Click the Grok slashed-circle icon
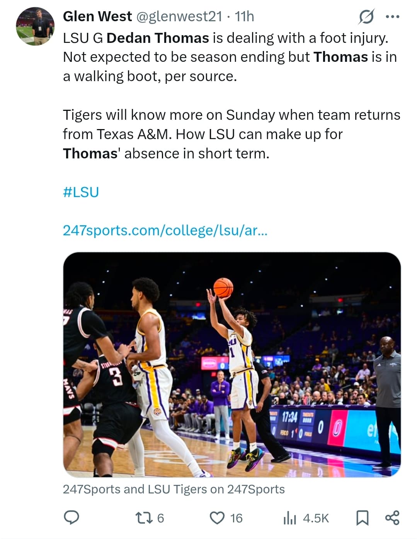Viewport: 417px width, 539px height. 366,17
